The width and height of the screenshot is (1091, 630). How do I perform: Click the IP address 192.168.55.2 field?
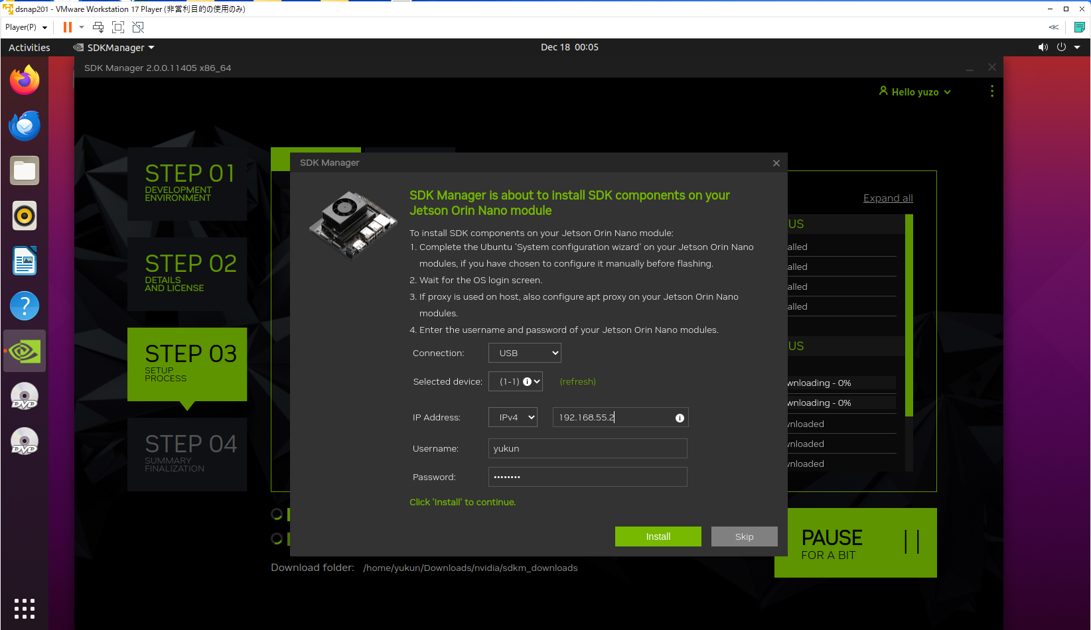(620, 417)
